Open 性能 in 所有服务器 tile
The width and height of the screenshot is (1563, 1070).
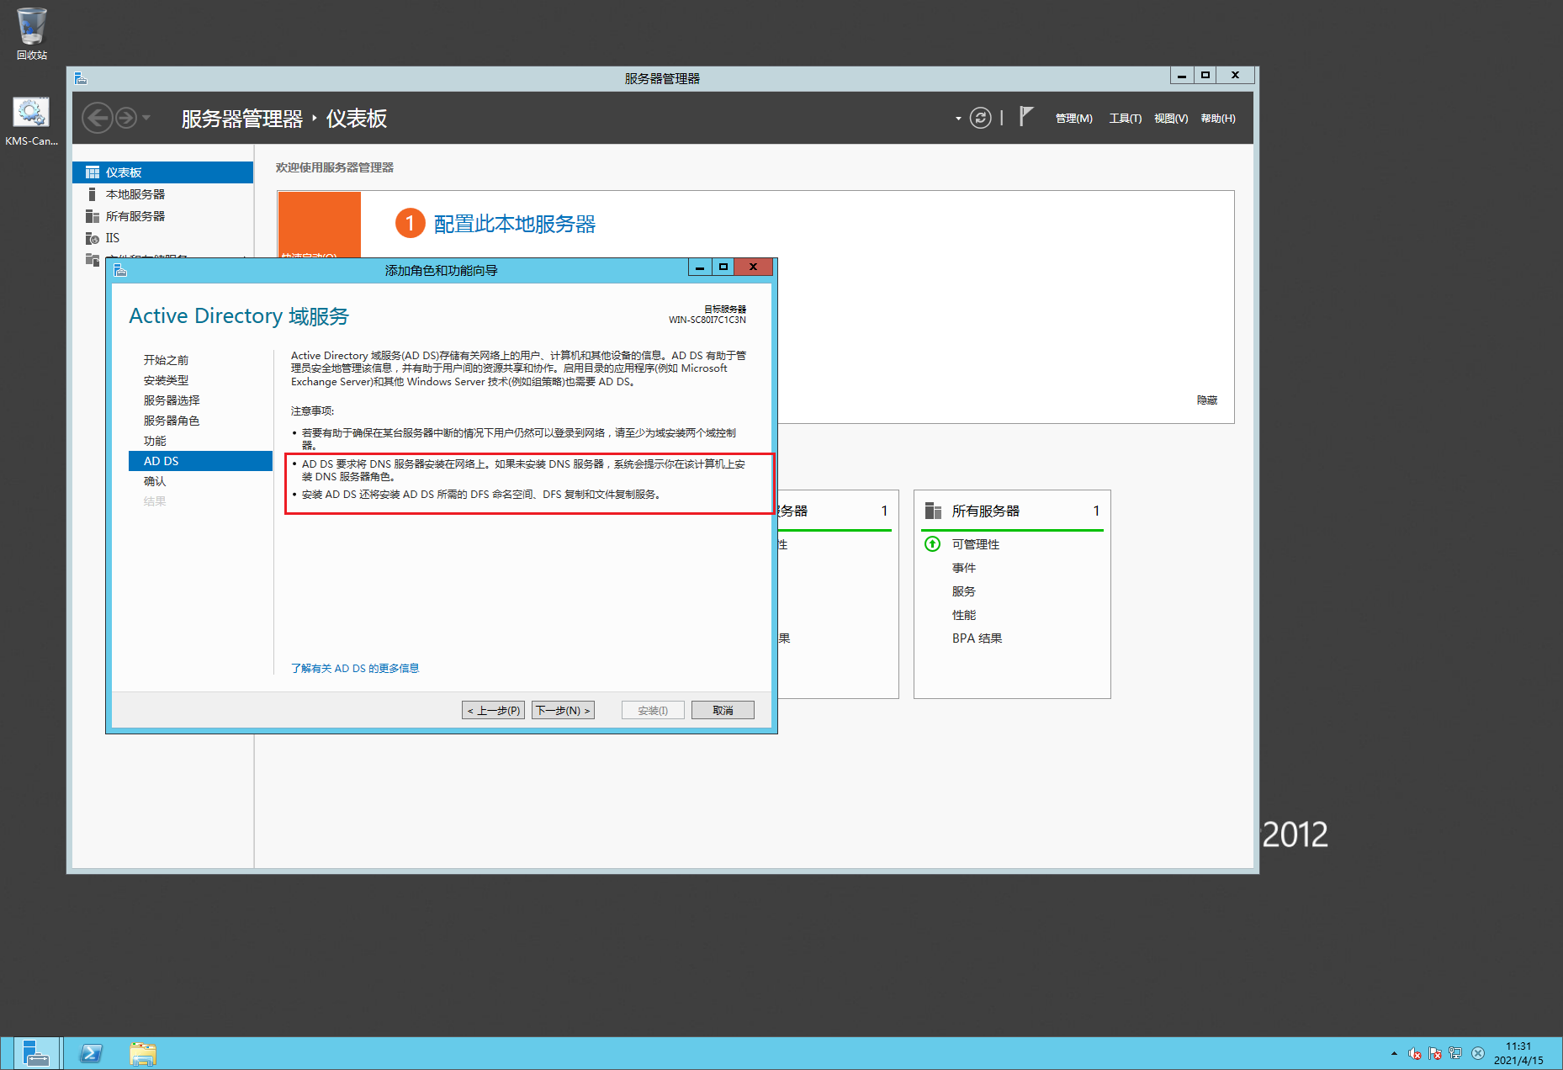(963, 615)
